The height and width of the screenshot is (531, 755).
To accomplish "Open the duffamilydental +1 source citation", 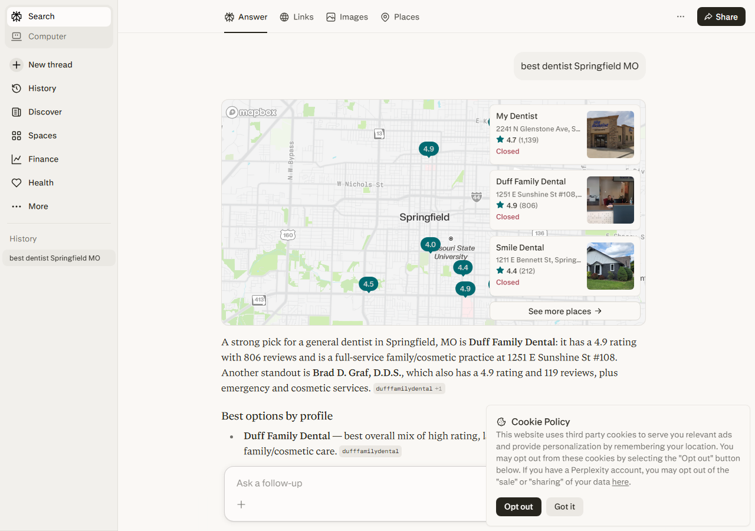I will click(x=409, y=389).
